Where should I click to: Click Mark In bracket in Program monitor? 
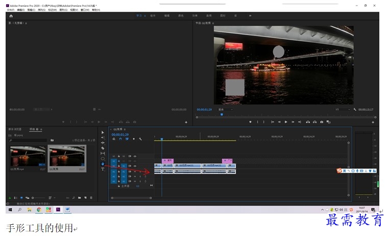[x=257, y=122]
